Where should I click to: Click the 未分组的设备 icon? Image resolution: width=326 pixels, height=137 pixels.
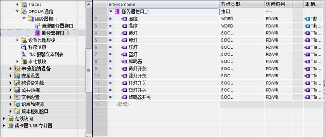[x=17, y=69]
